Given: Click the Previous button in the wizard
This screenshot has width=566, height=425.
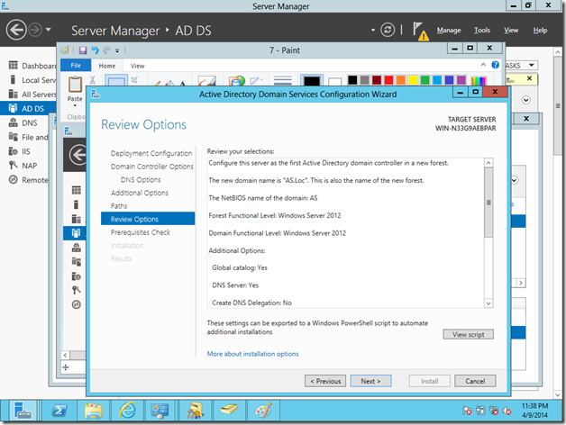Looking at the screenshot, I should pos(325,381).
